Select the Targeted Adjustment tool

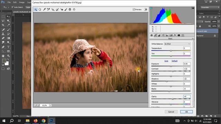tap(53, 9)
